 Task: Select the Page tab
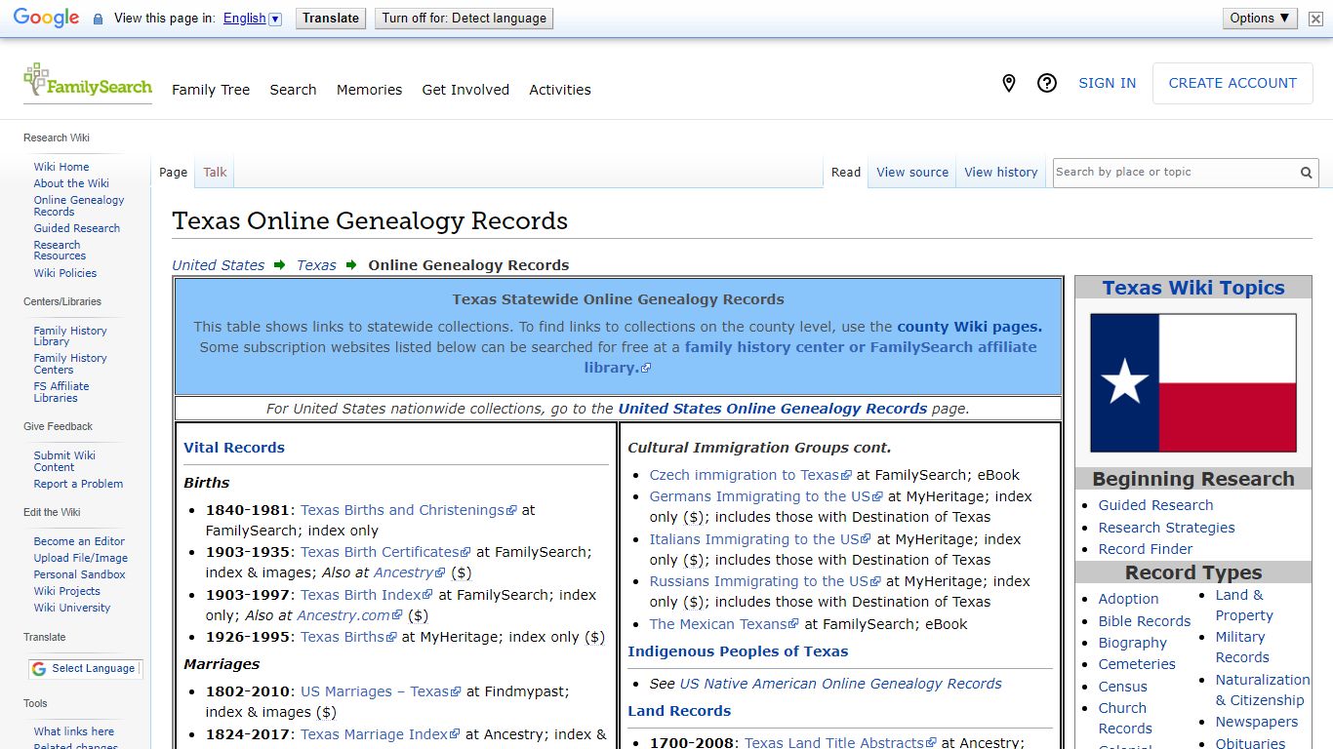click(x=173, y=173)
